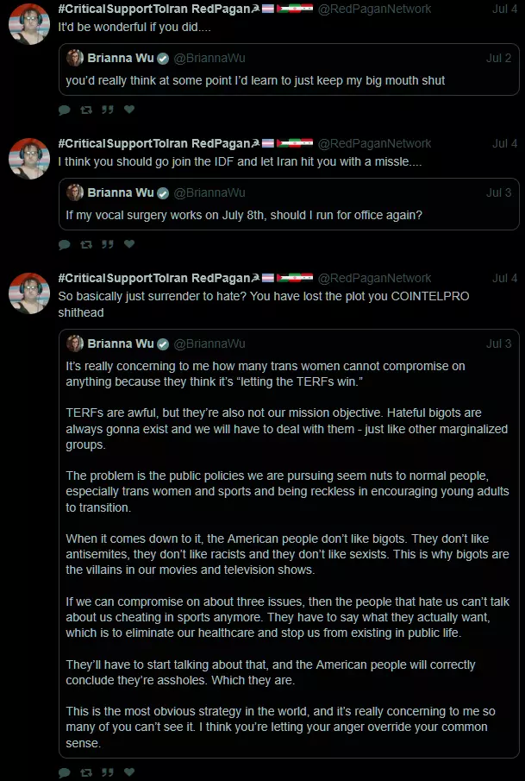Click quote icon under the "join the IDF" tweet
The image size is (525, 781).
pos(108,244)
